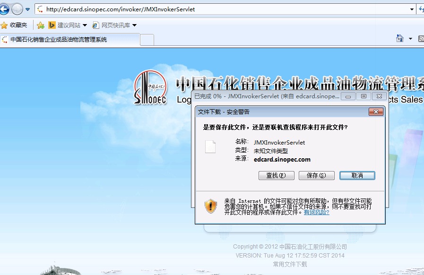Click 查找(F) button in download dialog
This screenshot has width=424, height=275.
(x=277, y=175)
